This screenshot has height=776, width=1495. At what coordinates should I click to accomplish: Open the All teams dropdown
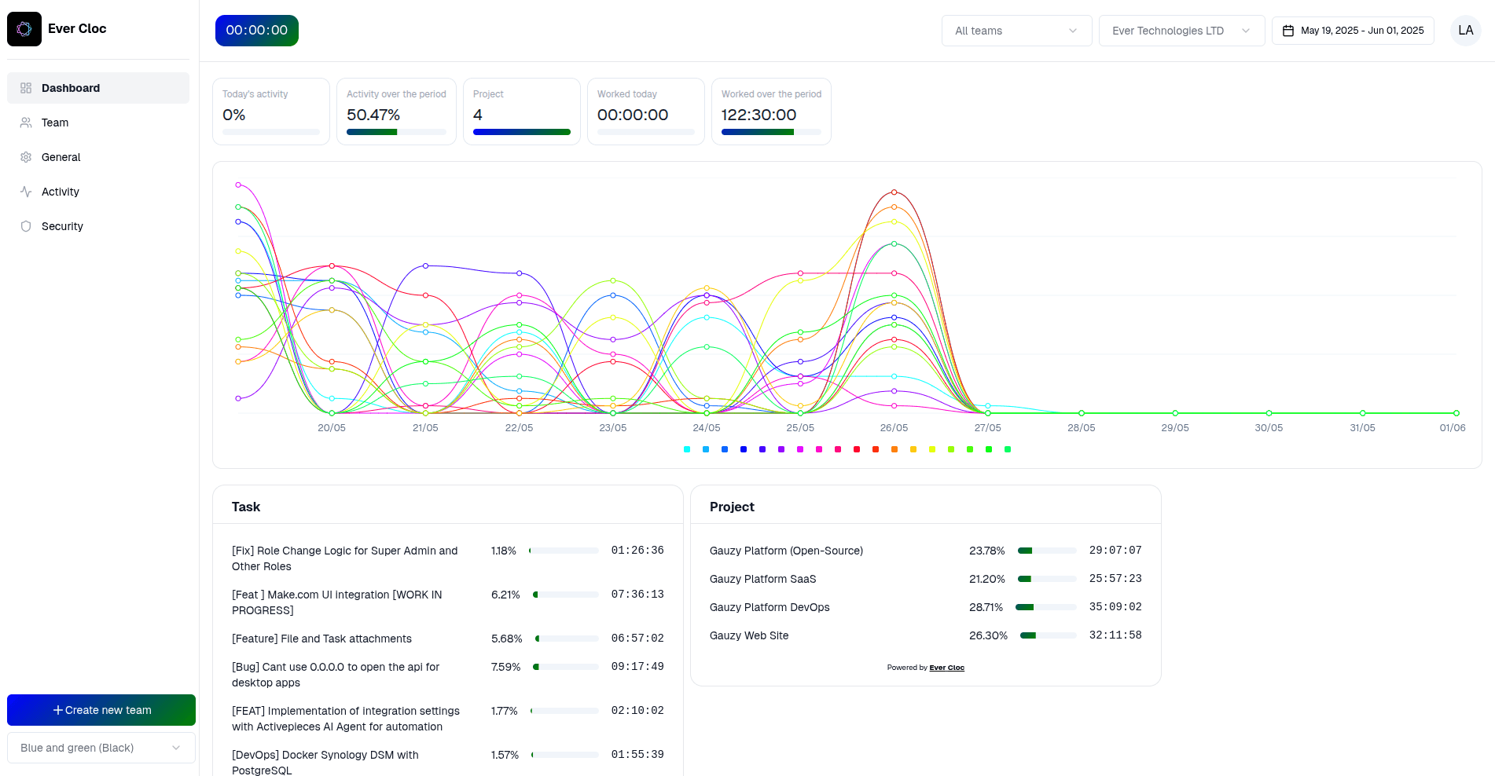tap(1016, 31)
